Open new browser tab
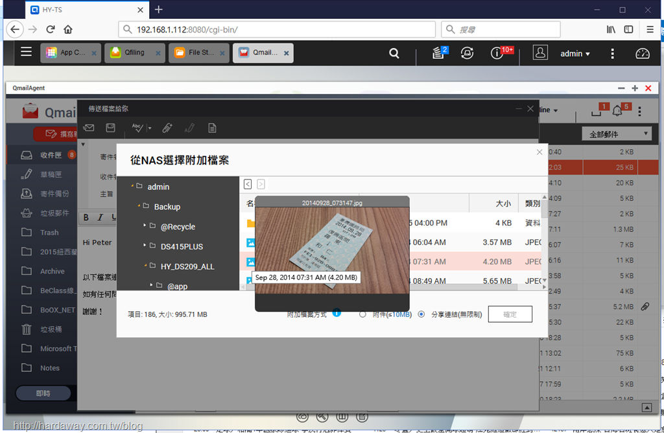The image size is (664, 433). 158,9
